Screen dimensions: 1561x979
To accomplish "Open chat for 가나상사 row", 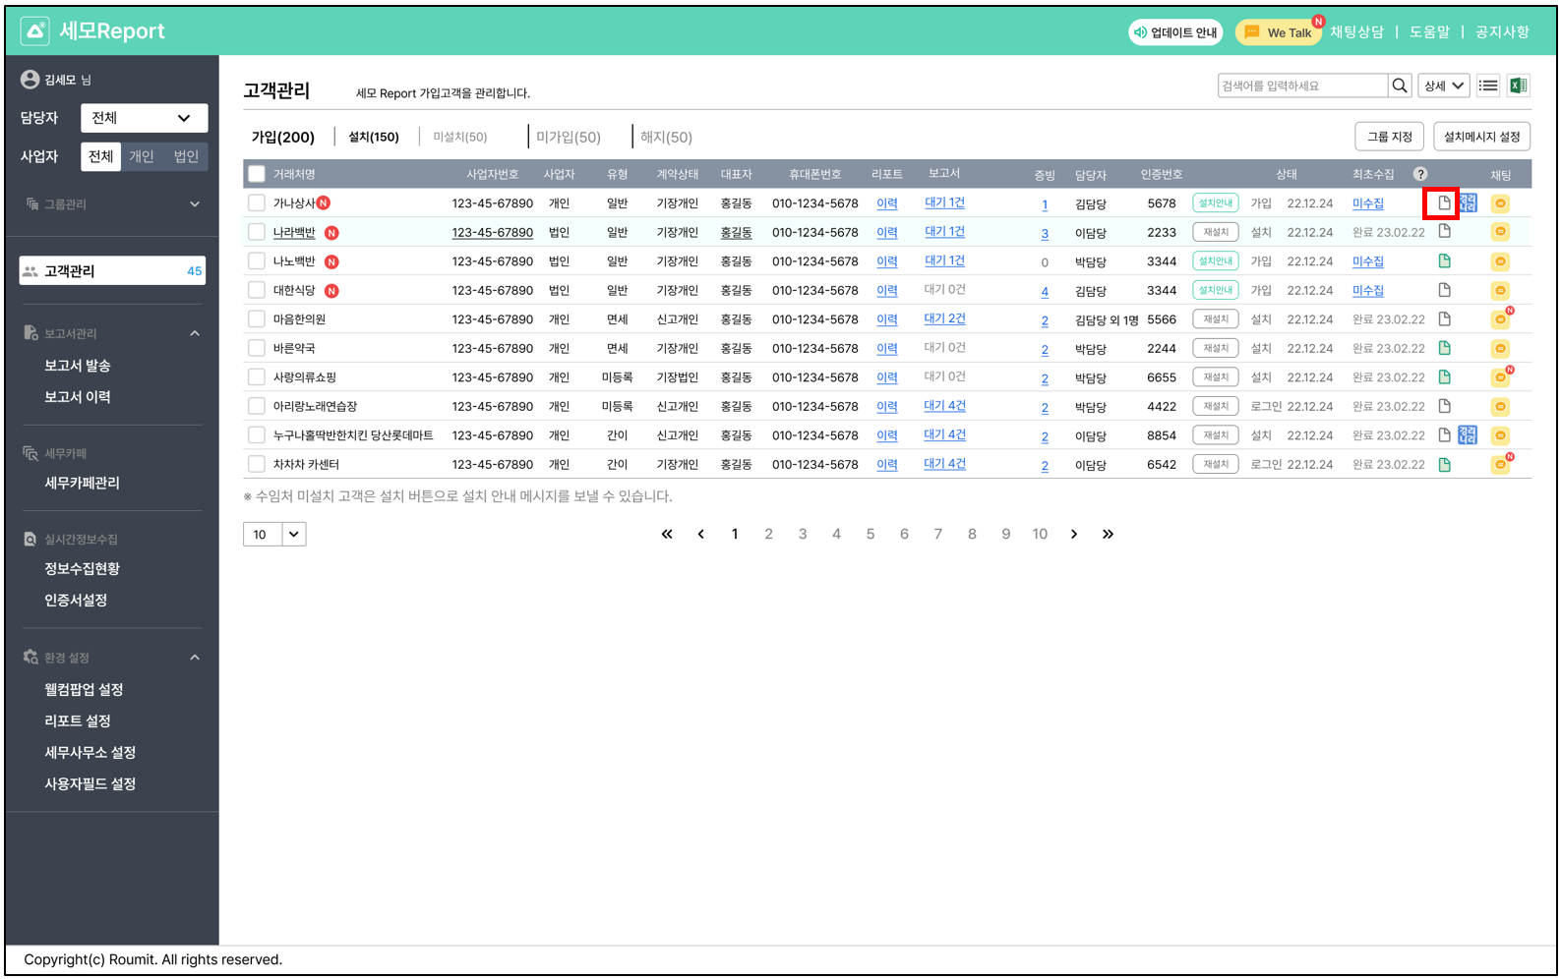I will point(1500,203).
